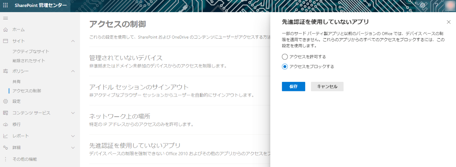This screenshot has width=456, height=167.
Task: Click the 設定 gear icon in sidebar
Action: pyautogui.click(x=6, y=101)
